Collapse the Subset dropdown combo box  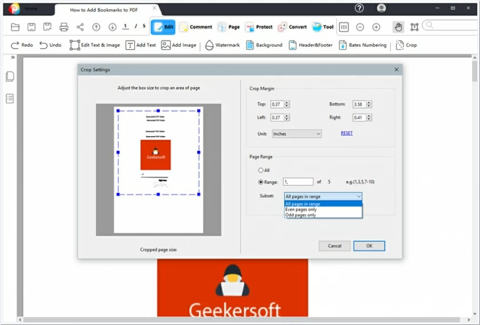323,196
